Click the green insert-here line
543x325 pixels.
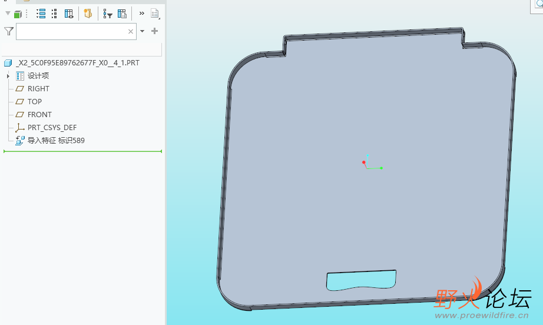[x=83, y=151]
